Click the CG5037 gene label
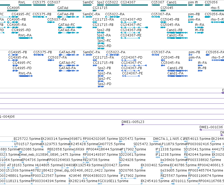Viewport: 224px width, 185px height. pyautogui.click(x=54, y=2)
